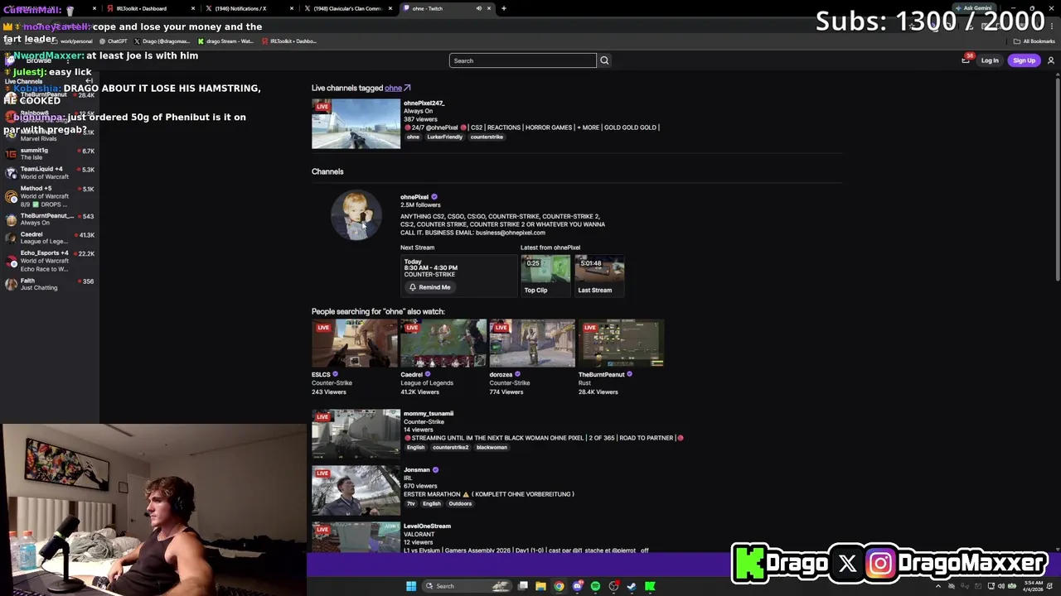Open the Windows Start menu

[x=410, y=586]
